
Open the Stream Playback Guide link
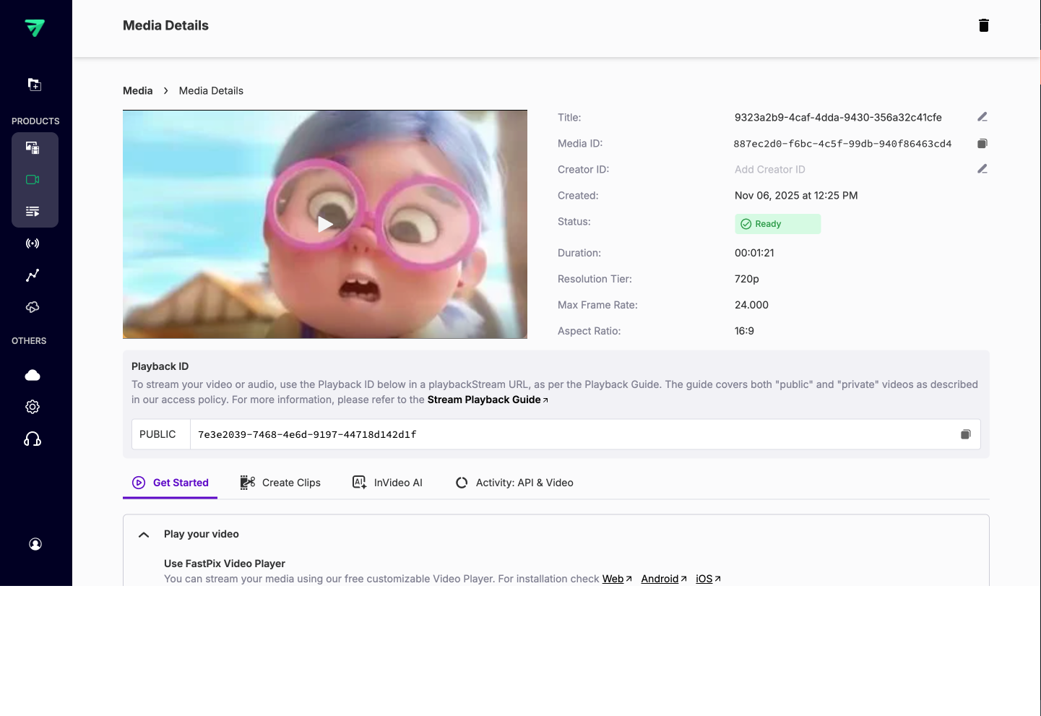pyautogui.click(x=484, y=399)
